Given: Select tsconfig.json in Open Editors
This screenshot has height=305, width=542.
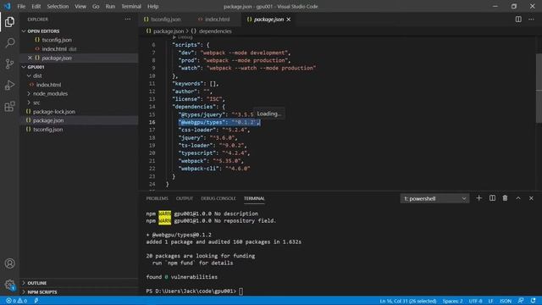Looking at the screenshot, I should (80, 40).
